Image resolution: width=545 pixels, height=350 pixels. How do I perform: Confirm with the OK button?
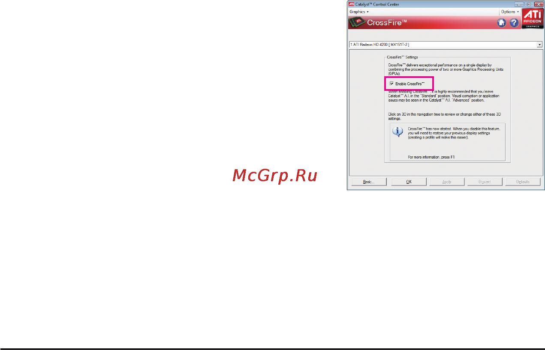pos(409,182)
